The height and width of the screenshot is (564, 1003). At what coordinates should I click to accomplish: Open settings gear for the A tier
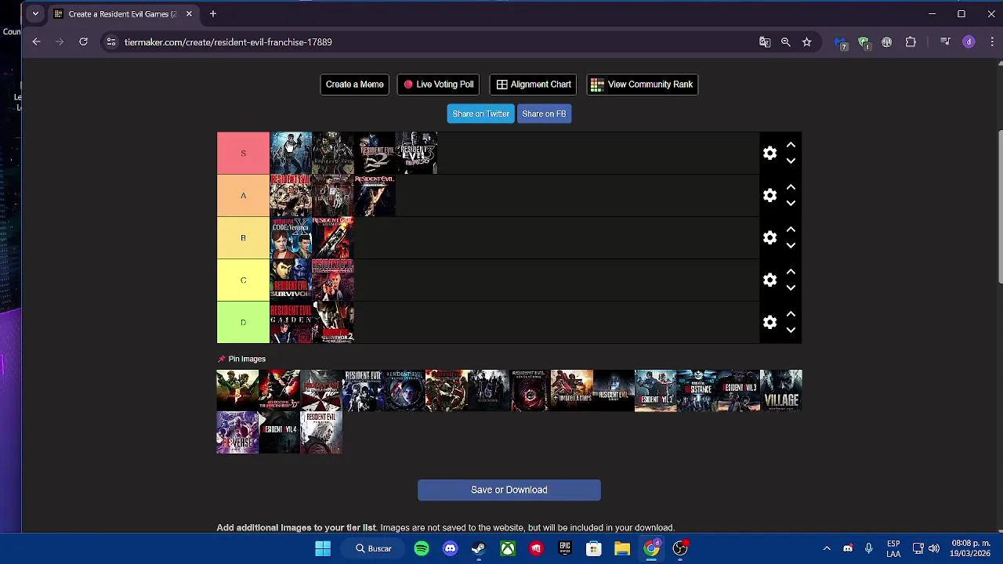pos(769,195)
